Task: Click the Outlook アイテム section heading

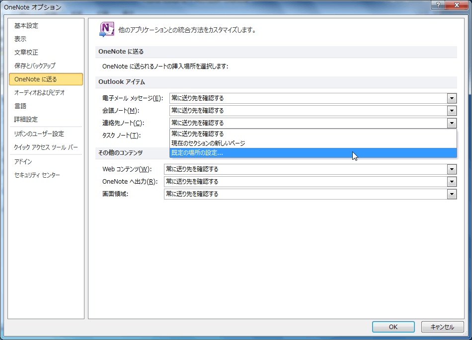Action: pos(122,82)
